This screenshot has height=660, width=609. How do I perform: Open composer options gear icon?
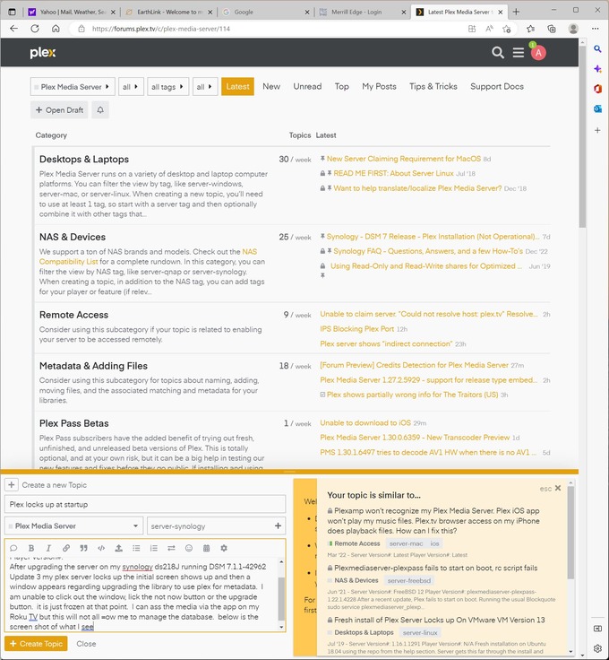point(224,548)
